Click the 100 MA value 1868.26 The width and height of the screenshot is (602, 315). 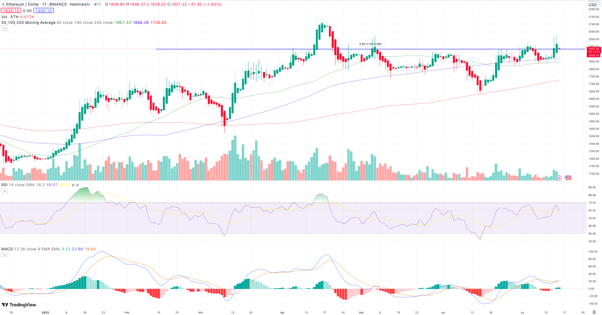click(x=141, y=23)
